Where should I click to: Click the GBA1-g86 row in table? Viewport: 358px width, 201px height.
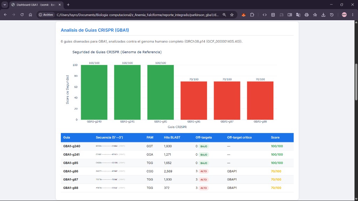pos(177,171)
